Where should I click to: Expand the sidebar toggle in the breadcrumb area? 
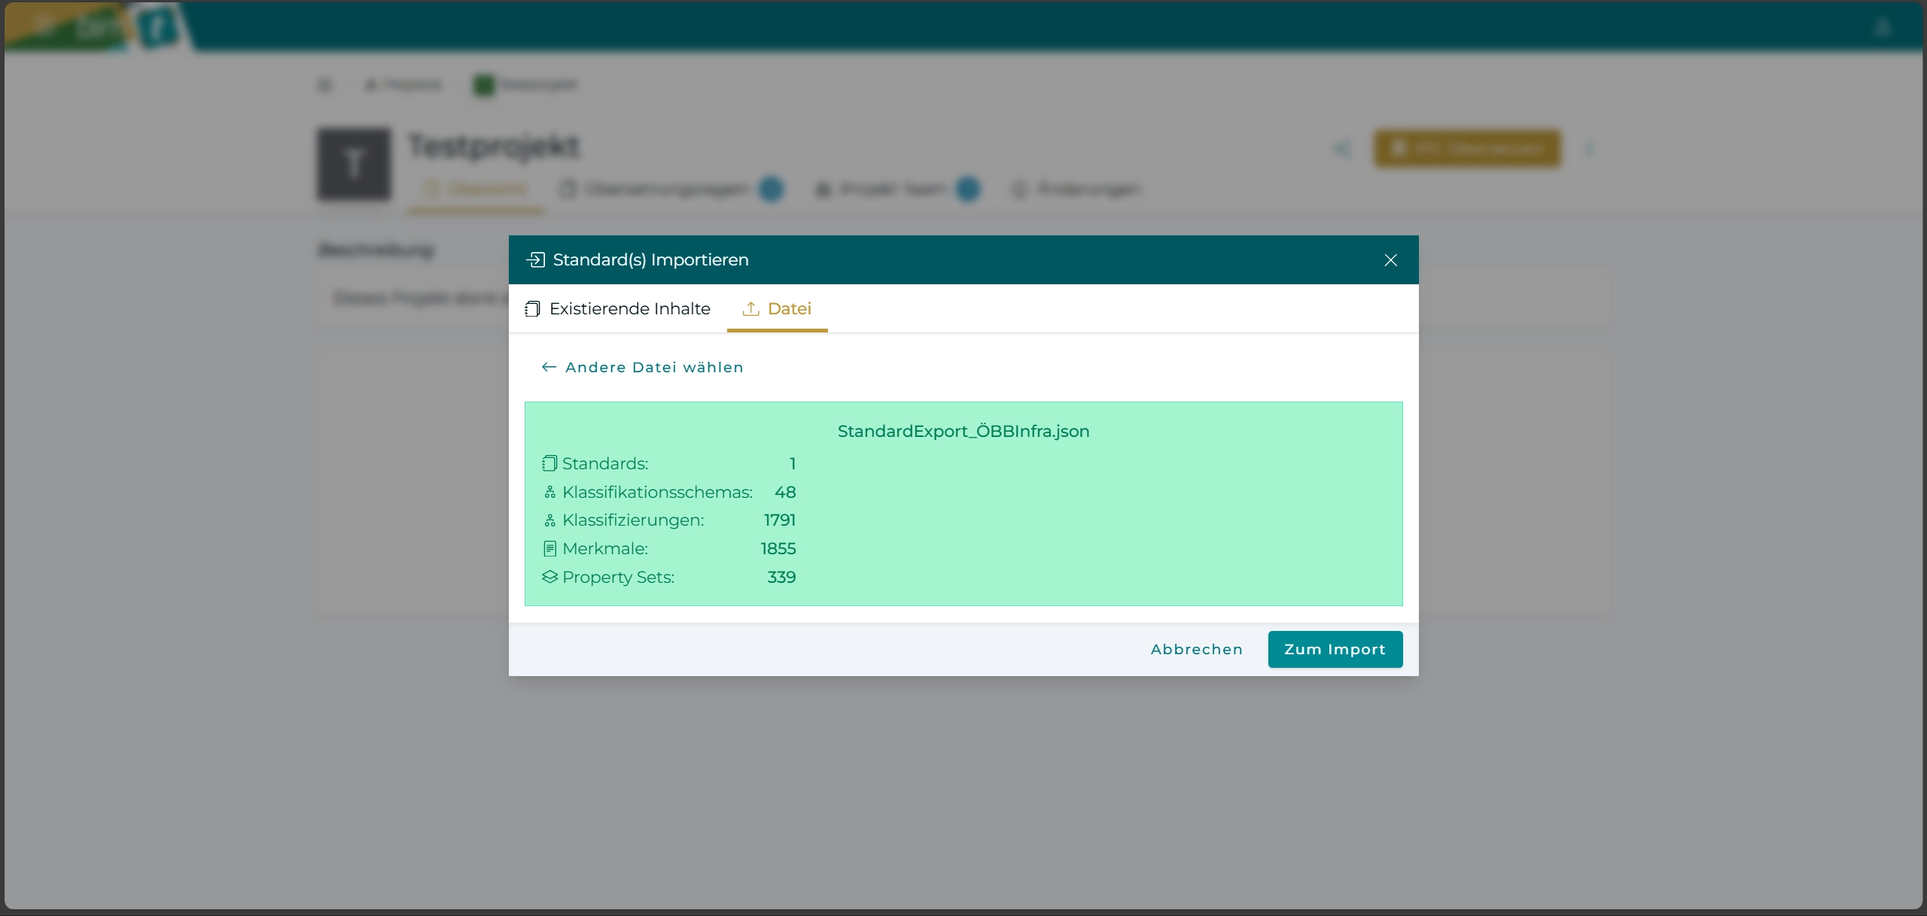pos(324,84)
